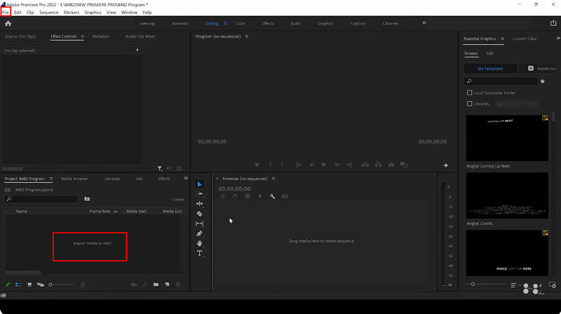Click the Extract button in Program monitor

coord(378,165)
